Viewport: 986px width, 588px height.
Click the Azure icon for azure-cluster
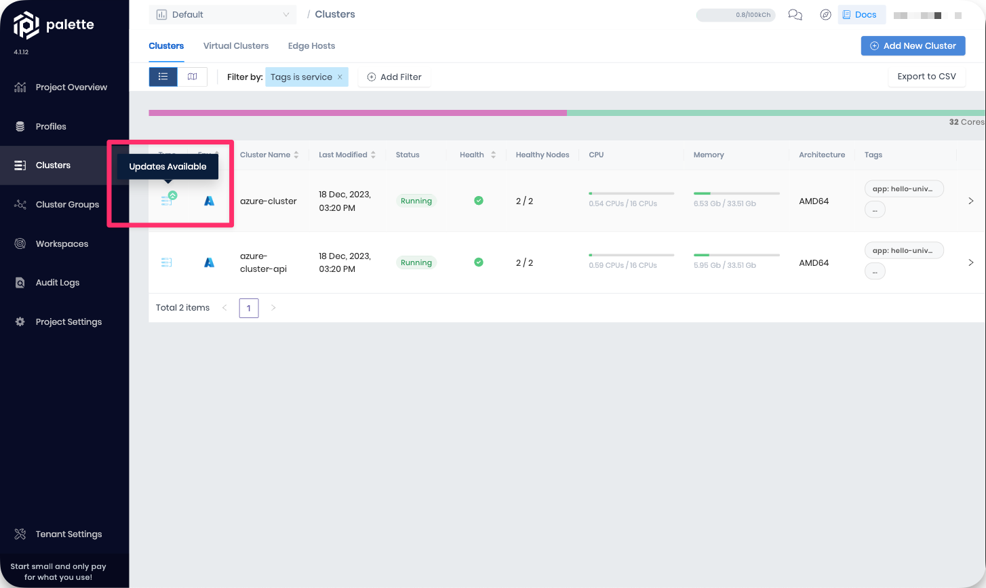(x=209, y=200)
